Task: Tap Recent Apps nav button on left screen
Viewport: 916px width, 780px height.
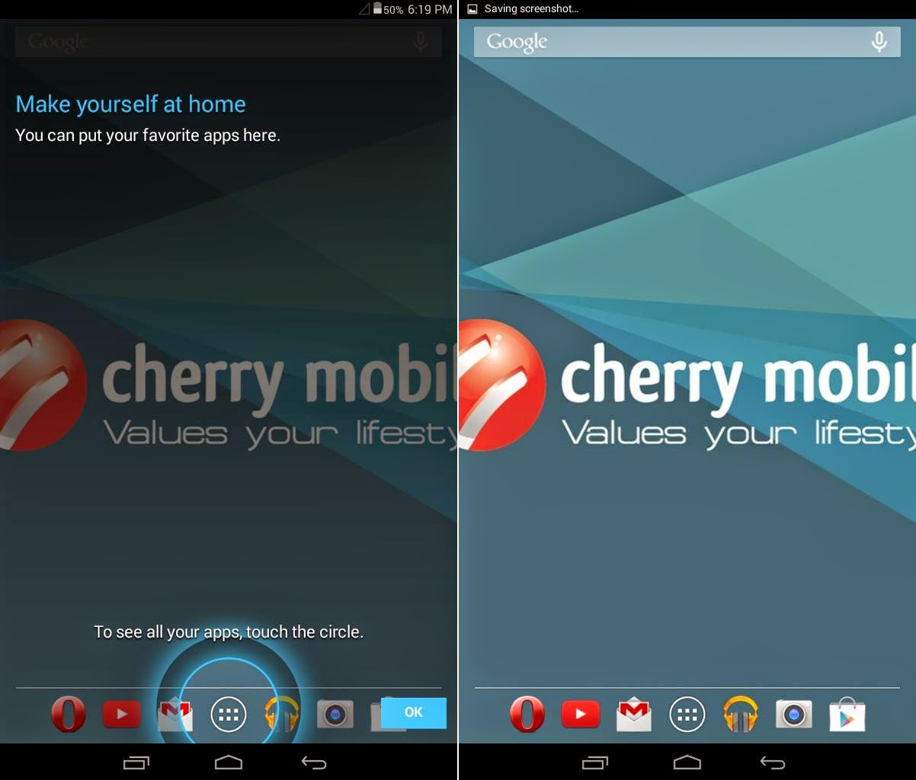Action: tap(136, 762)
